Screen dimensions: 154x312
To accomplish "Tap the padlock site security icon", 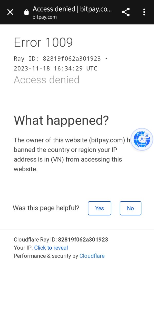I will click(x=26, y=12).
